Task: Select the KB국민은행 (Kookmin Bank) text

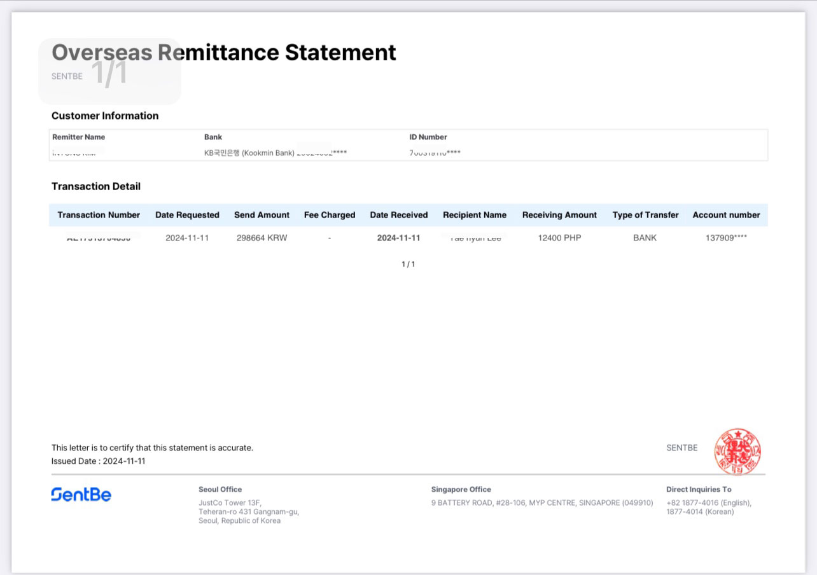Action: pos(249,153)
